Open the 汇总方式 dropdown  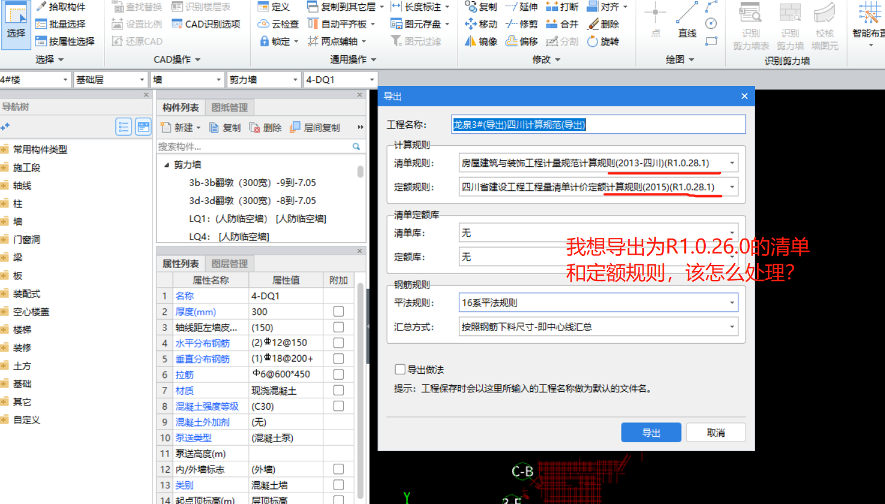tap(732, 327)
